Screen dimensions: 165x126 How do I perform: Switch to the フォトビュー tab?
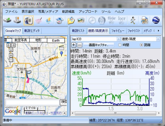coord(118,31)
